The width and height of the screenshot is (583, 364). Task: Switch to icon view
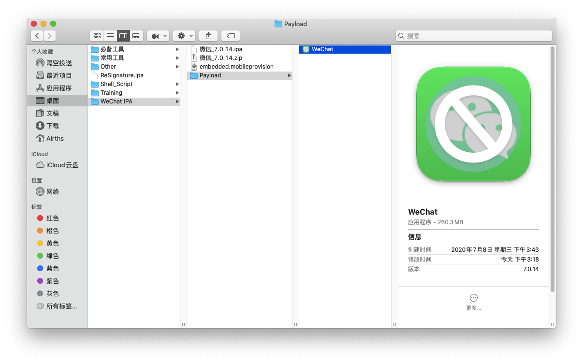click(97, 36)
